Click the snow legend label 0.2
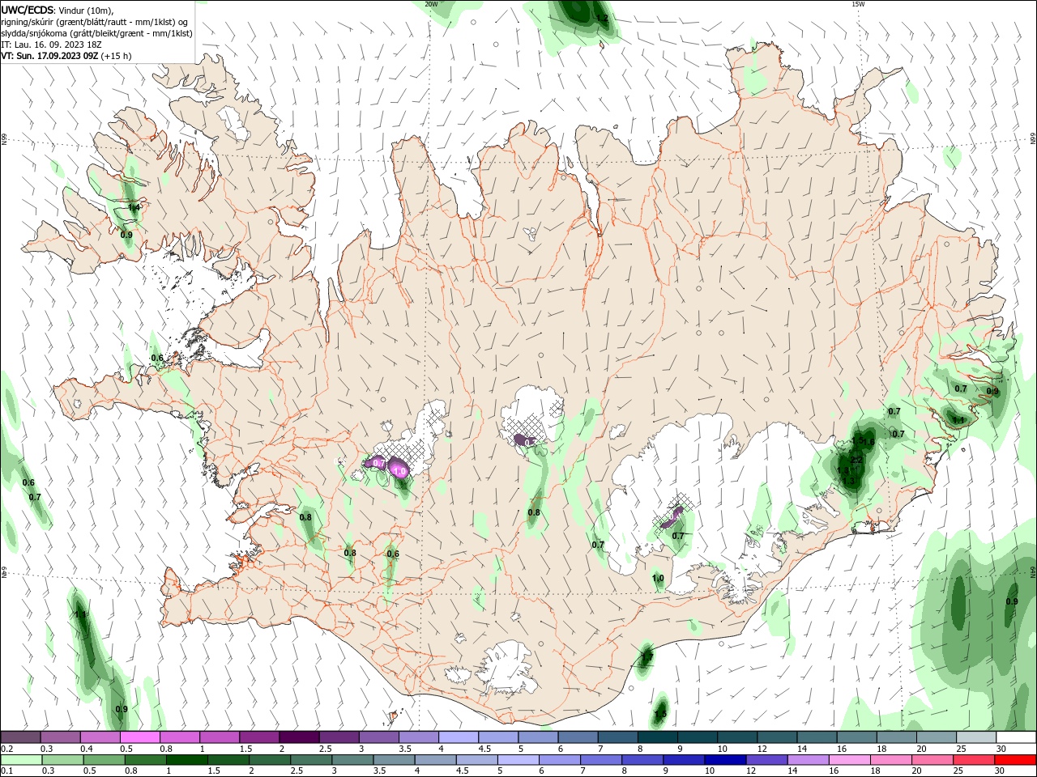The height and width of the screenshot is (777, 1037). (x=6, y=749)
